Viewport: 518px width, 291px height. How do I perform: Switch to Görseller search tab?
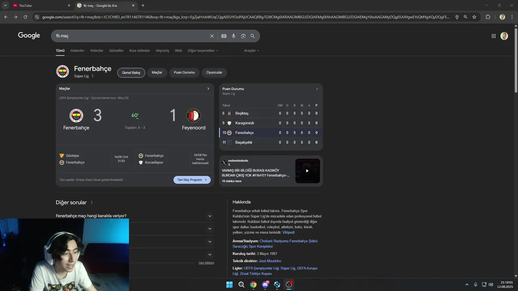pos(117,51)
